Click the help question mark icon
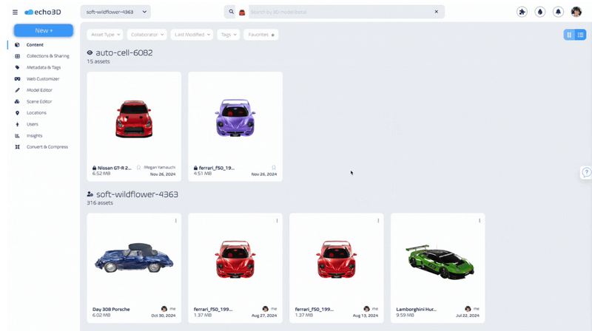Viewport: 592px width, 331px height. (x=586, y=172)
